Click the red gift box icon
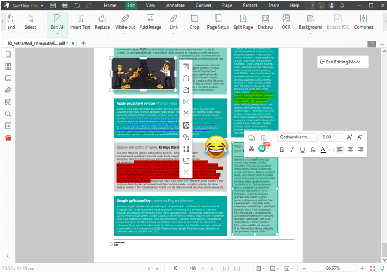This screenshot has height=272, width=387. click(8, 137)
